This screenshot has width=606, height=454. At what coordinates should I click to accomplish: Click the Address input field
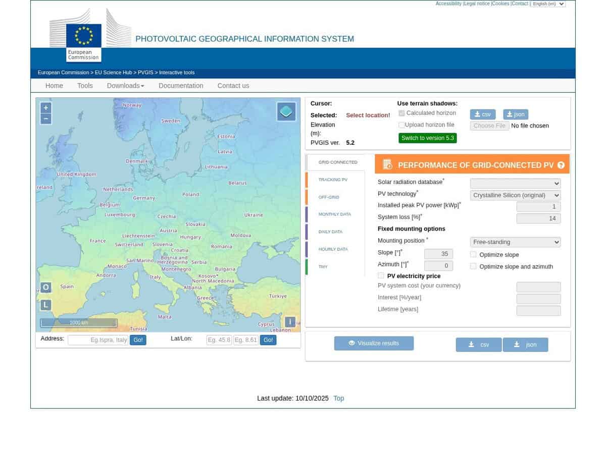point(98,340)
